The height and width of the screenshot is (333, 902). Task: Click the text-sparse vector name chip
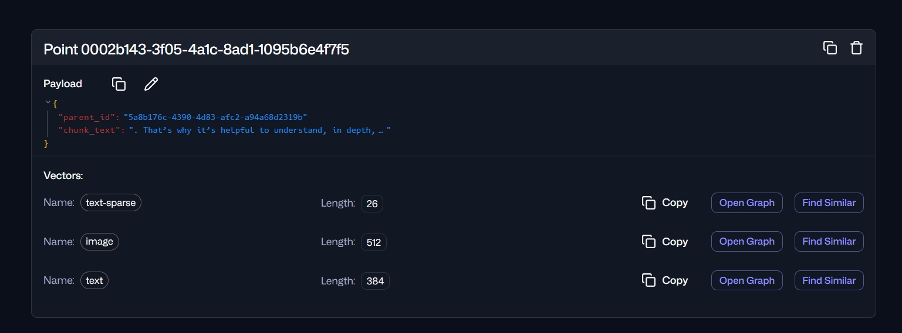pos(111,203)
